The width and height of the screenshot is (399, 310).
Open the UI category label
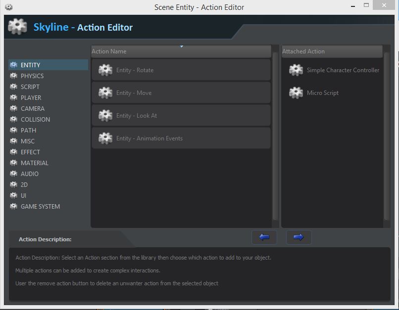click(23, 196)
